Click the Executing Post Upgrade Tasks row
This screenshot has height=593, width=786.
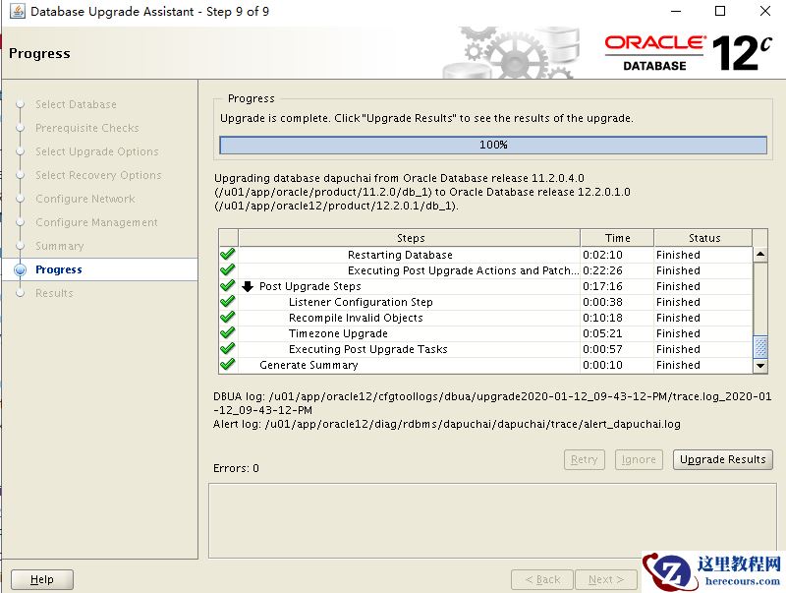pyautogui.click(x=485, y=349)
